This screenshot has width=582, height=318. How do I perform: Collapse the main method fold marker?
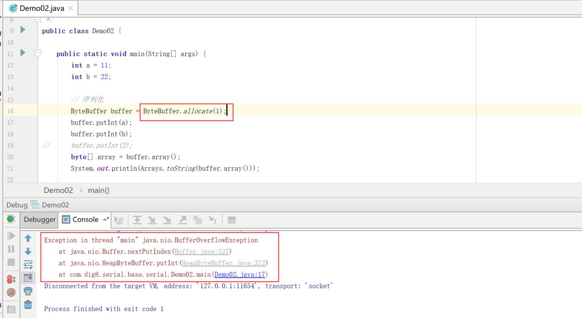click(38, 53)
